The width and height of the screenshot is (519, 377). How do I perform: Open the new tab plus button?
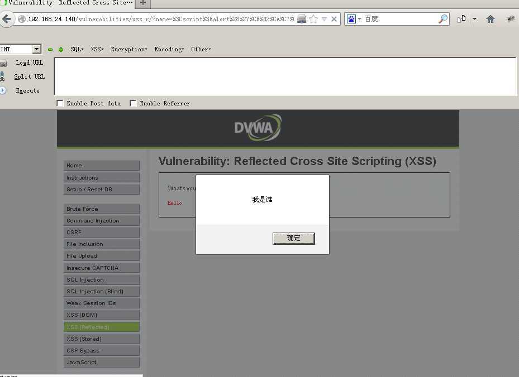143,3
